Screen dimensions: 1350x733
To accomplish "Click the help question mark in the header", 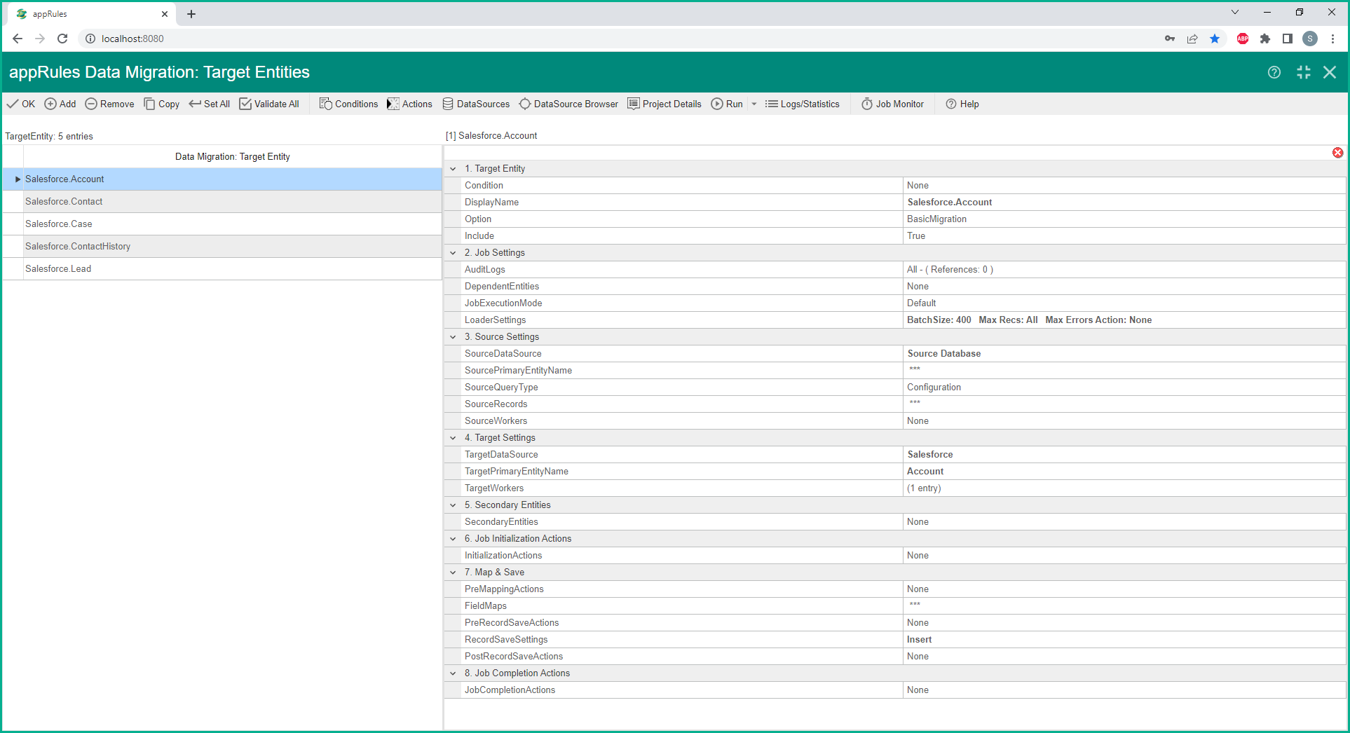I will [1274, 72].
